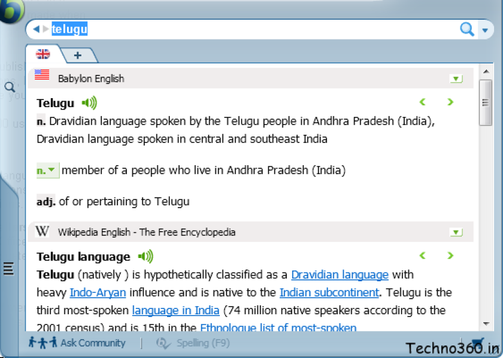503x358 pixels.
Task: Open the Ethnologue list of most-spoken link
Action: [x=278, y=327]
